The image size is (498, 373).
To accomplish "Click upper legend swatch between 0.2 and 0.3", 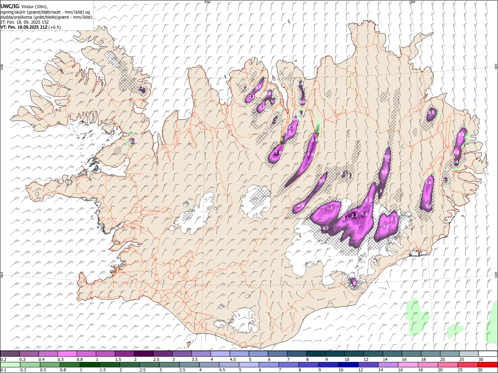I will tap(10, 354).
